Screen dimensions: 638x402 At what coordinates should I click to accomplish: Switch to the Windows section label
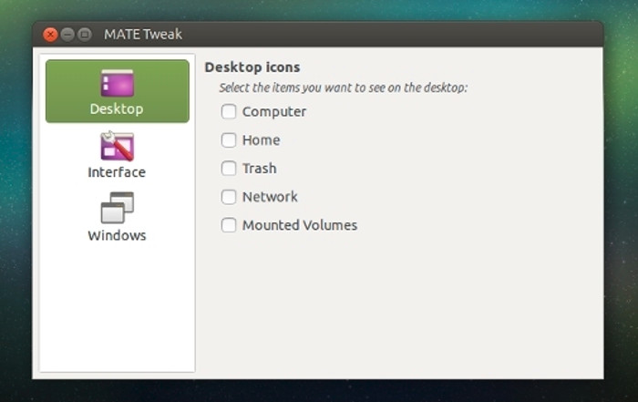[x=117, y=235]
